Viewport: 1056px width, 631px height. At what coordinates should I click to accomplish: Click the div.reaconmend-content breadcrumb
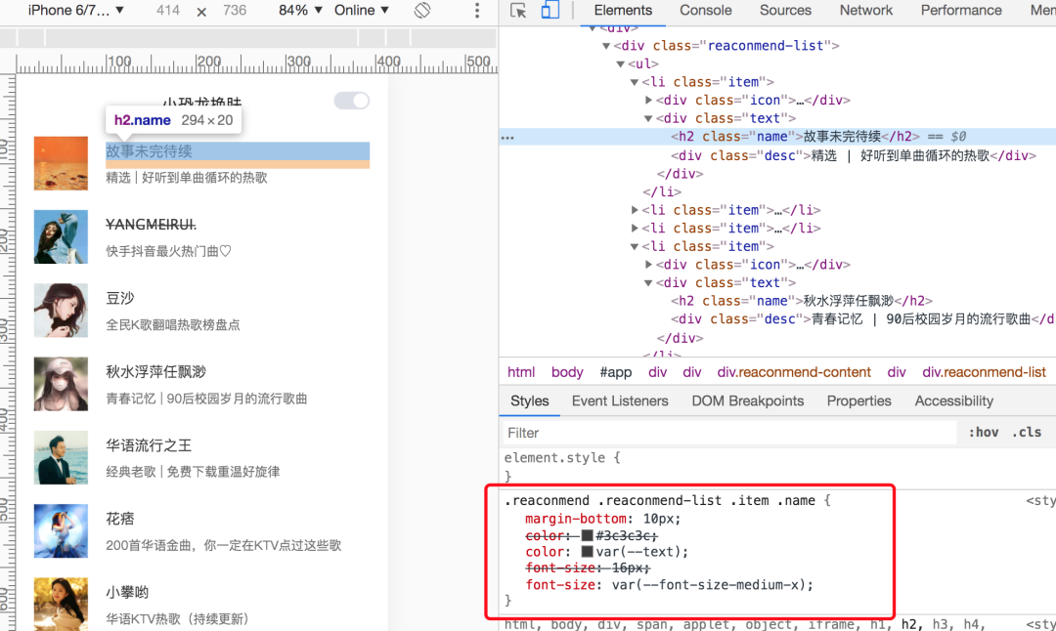[x=793, y=372]
